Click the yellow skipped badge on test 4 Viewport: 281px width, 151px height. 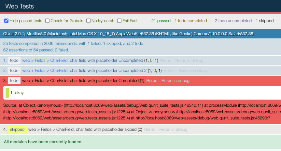click(17, 129)
